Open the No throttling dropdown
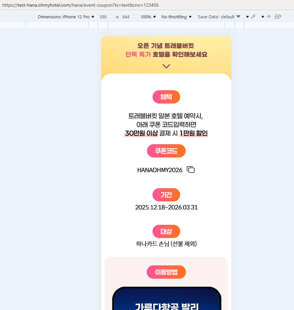Image resolution: width=294 pixels, height=310 pixels. [x=176, y=17]
